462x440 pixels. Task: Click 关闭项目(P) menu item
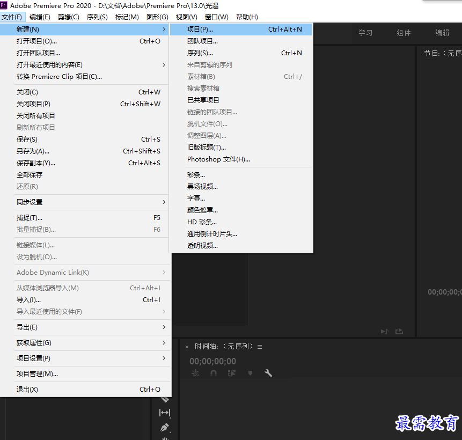84,104
